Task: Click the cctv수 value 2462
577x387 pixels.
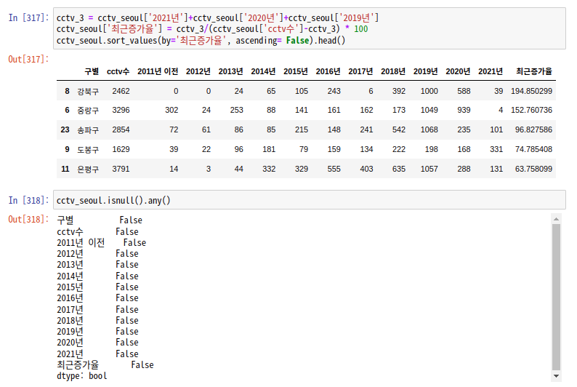Action: 121,91
